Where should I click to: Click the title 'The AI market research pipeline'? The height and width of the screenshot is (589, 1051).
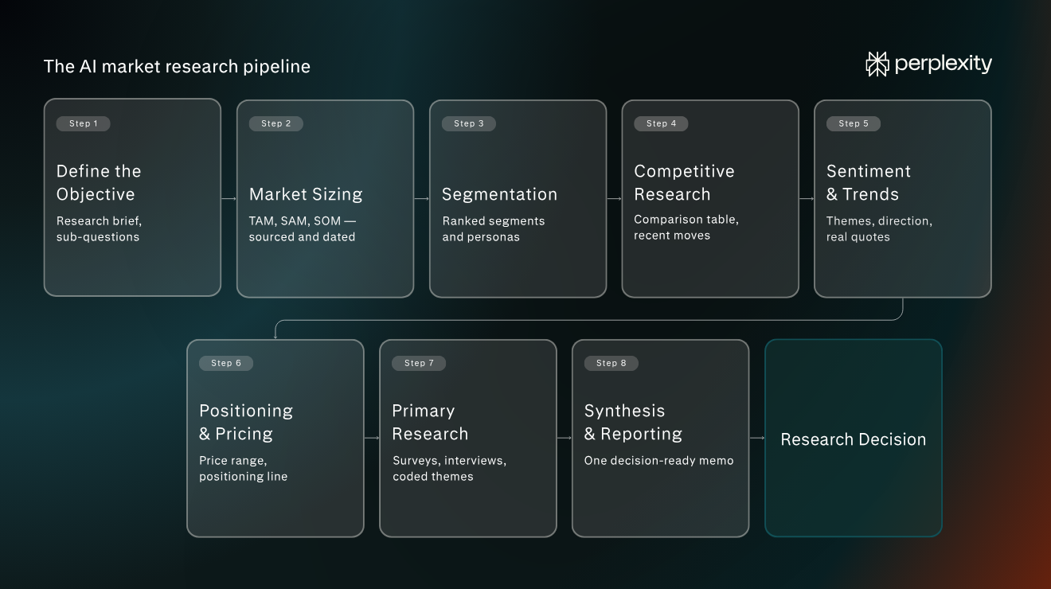click(177, 66)
